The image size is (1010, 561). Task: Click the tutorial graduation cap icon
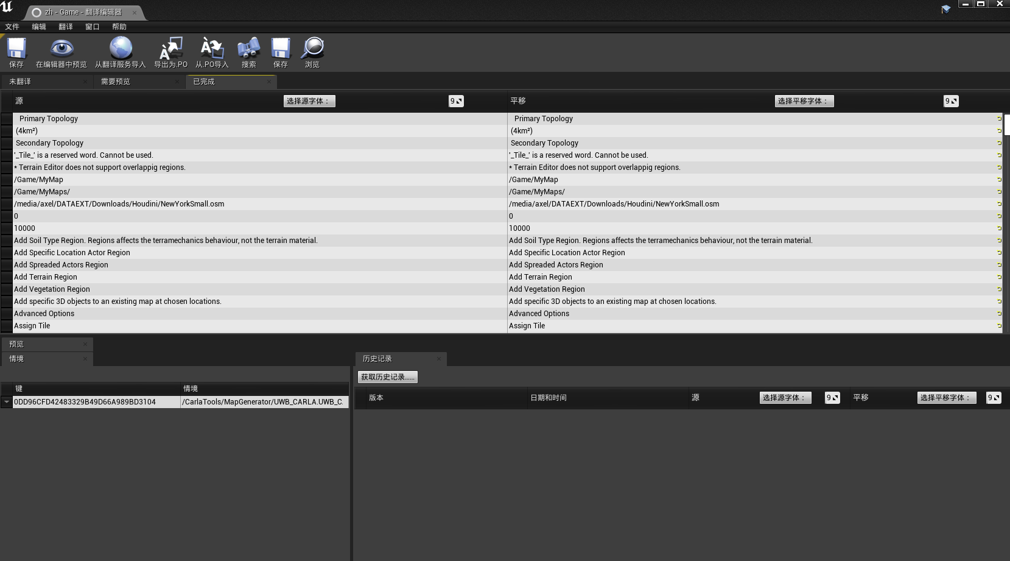click(945, 9)
